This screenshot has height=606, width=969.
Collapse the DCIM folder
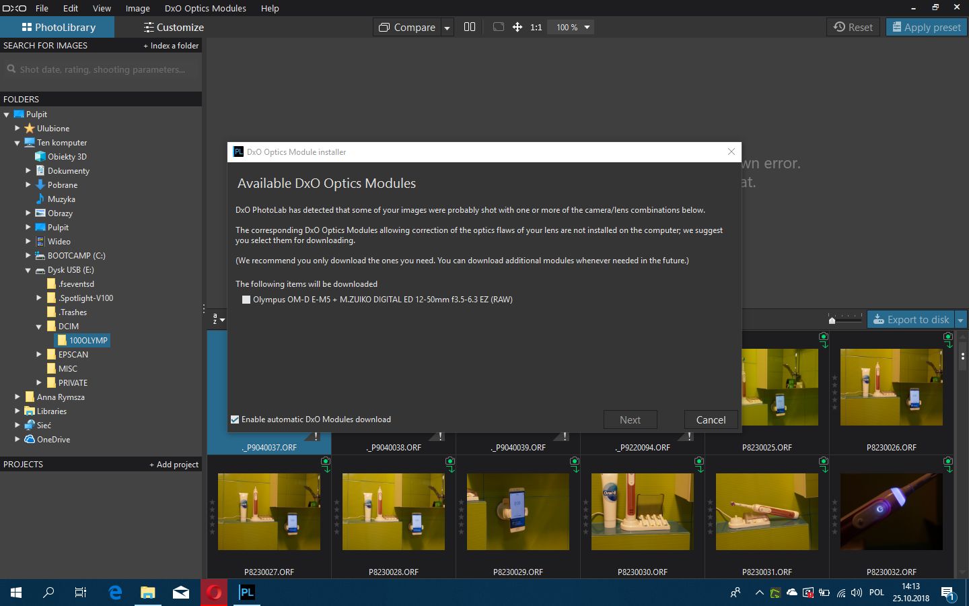point(39,327)
